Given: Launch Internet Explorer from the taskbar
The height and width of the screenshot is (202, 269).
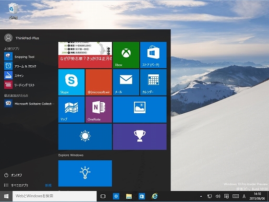Looking at the screenshot, I should (155, 196).
